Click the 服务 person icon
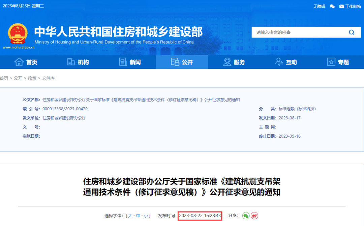The width and height of the screenshot is (364, 226). (227, 62)
